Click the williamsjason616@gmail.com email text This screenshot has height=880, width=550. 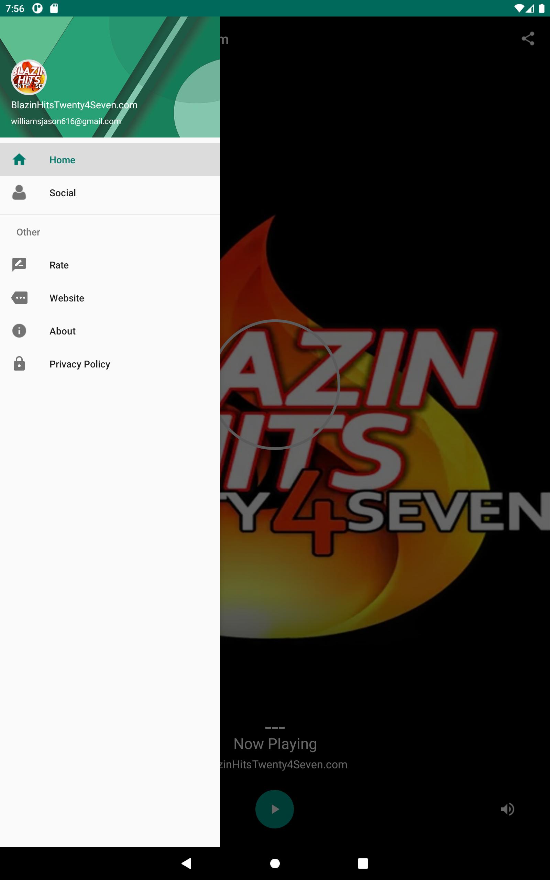coord(66,121)
